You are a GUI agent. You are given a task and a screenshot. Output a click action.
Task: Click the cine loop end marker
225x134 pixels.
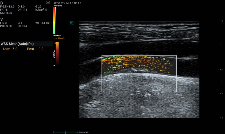point(78,132)
